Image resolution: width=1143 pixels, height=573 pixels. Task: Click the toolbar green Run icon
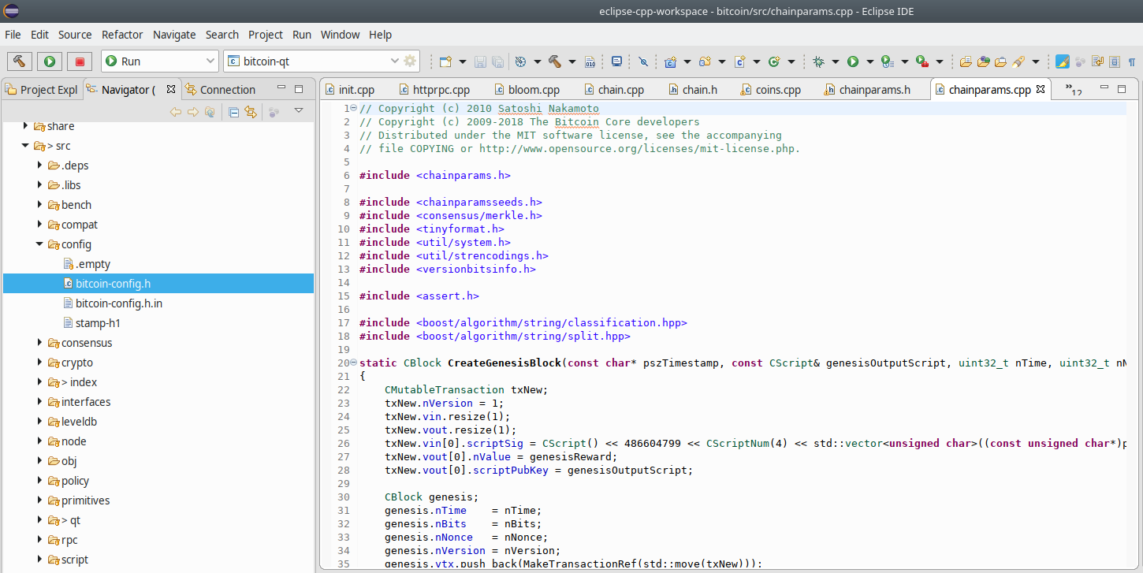tap(853, 61)
